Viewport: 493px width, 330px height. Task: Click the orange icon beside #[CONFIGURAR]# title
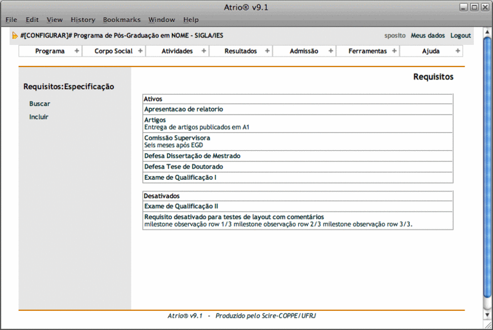(x=15, y=36)
